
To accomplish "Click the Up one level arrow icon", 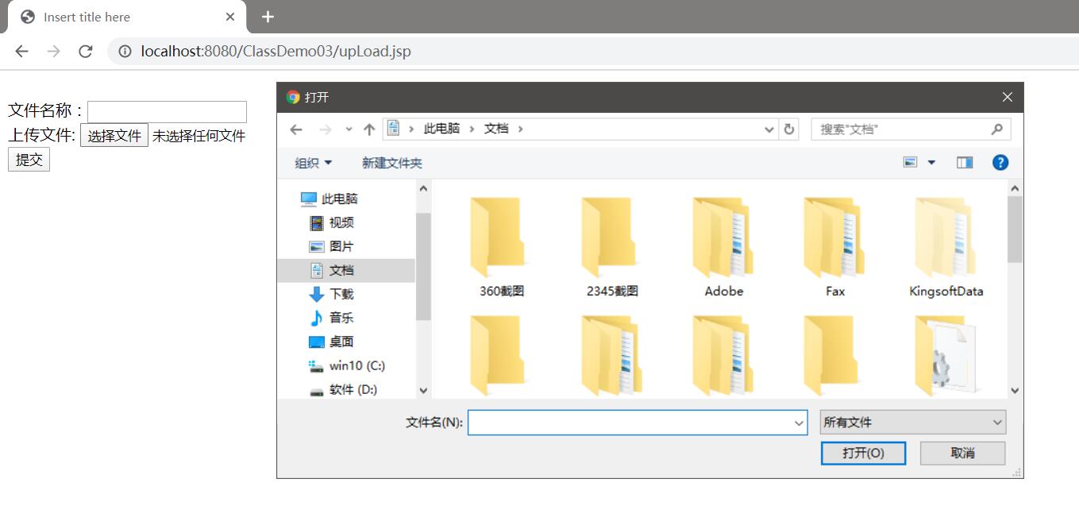I will click(369, 128).
